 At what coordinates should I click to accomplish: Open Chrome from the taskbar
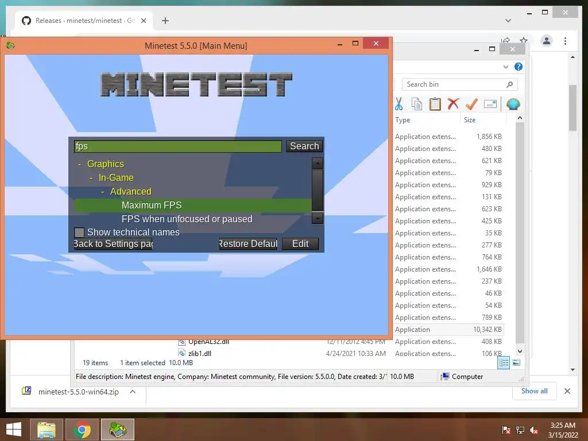click(x=82, y=430)
